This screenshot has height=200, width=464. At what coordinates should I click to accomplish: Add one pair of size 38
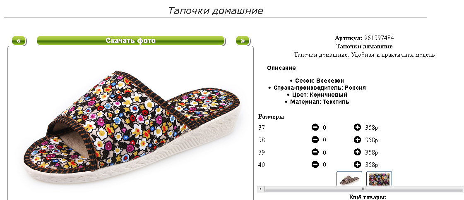pyautogui.click(x=357, y=140)
